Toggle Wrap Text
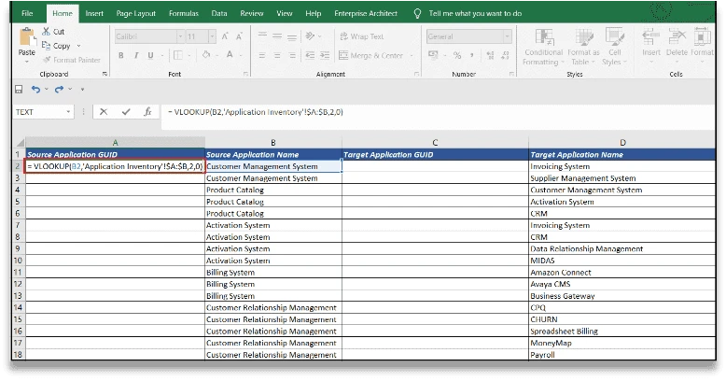The width and height of the screenshot is (726, 381). pos(362,36)
